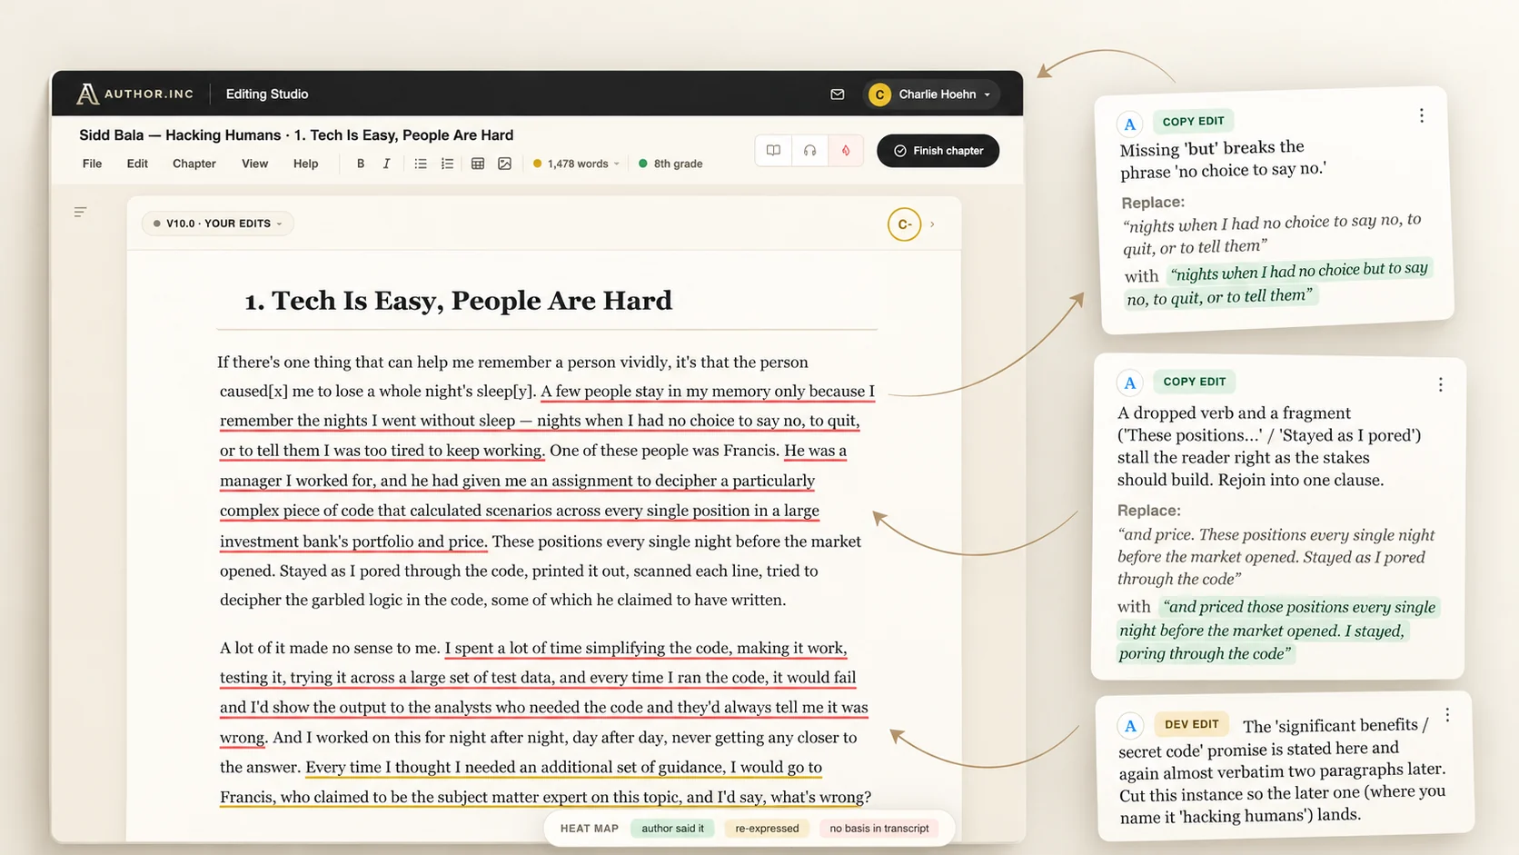This screenshot has height=855, width=1519.
Task: Click the C- grade badge
Action: [904, 224]
